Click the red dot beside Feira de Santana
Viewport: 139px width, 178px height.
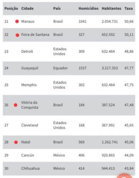click(x=17, y=35)
